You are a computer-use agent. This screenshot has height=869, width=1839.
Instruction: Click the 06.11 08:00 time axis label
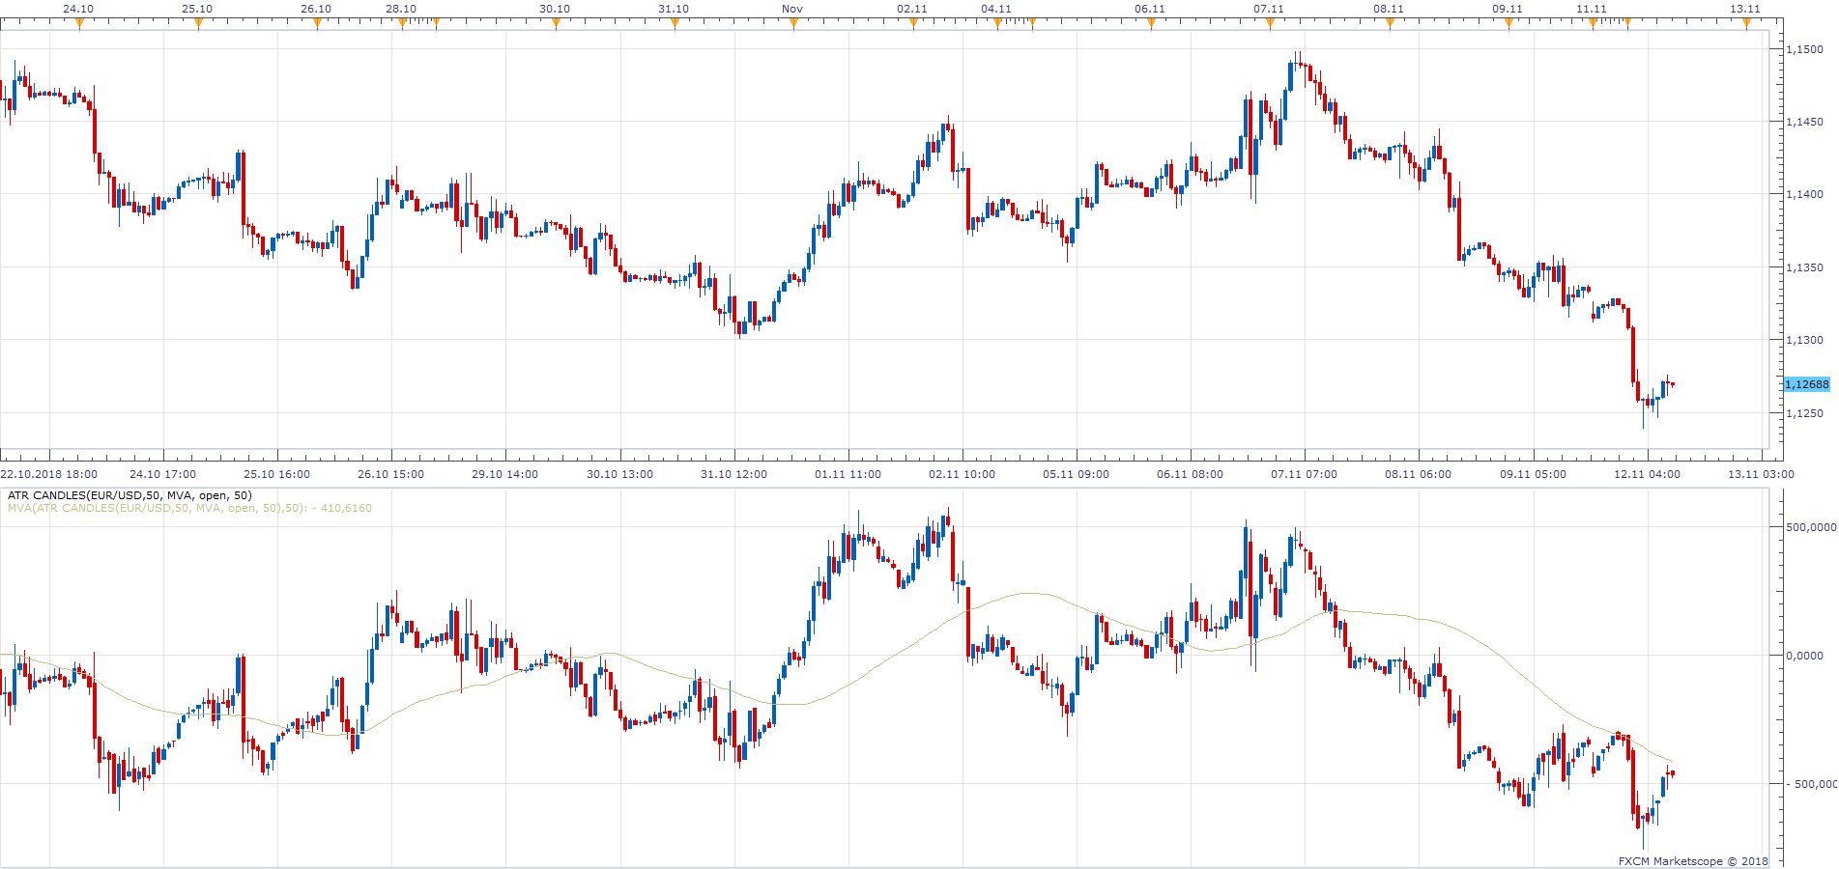[x=1191, y=474]
